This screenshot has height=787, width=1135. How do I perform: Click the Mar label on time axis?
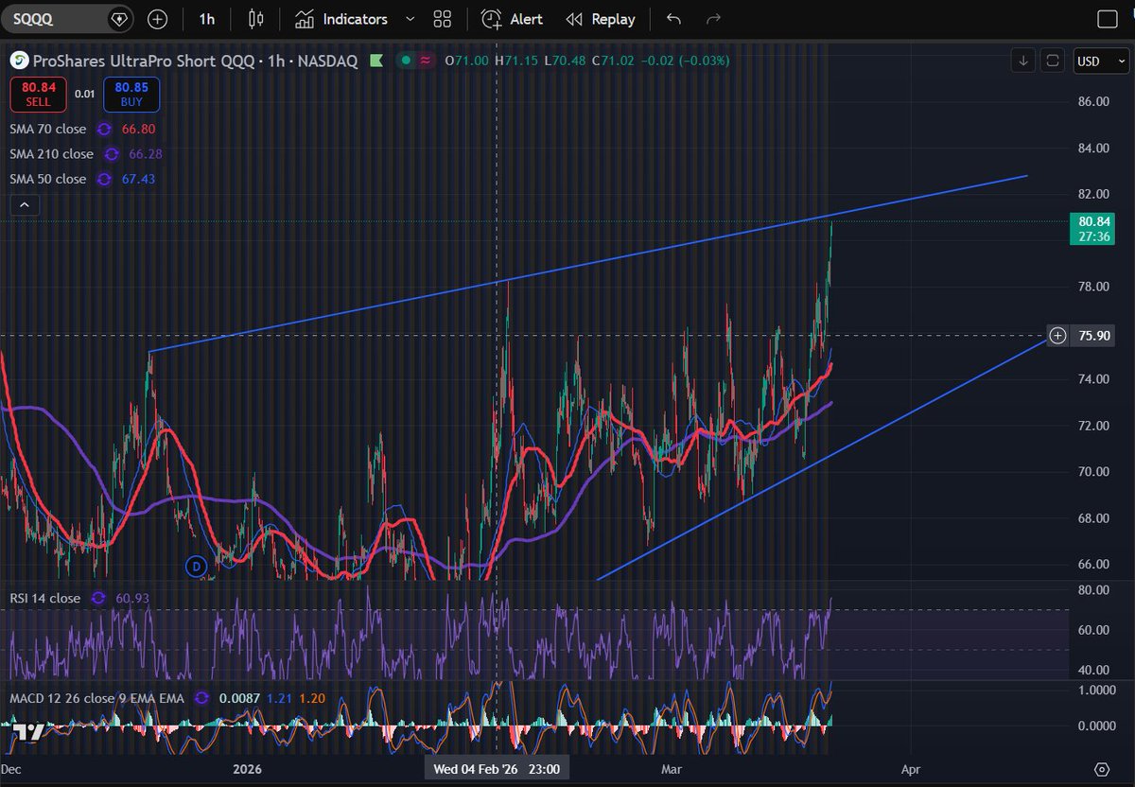click(x=672, y=769)
